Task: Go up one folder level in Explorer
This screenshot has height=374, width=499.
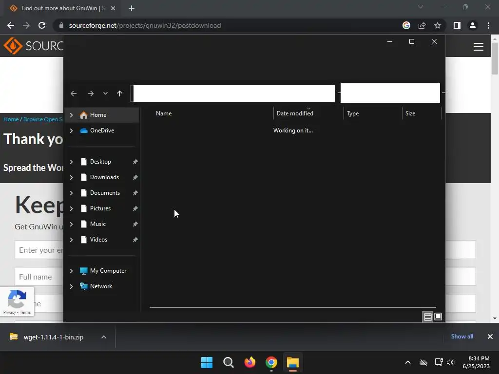Action: pyautogui.click(x=120, y=93)
